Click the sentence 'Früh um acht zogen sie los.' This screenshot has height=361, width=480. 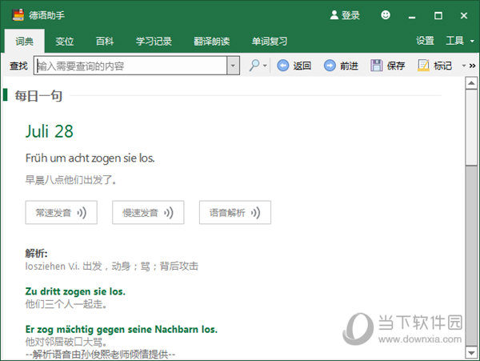pos(90,158)
